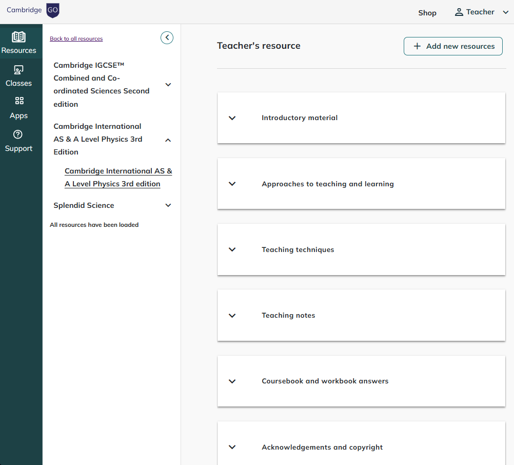Viewport: 514px width, 465px height.
Task: Select AS & A Level Physics 3rd Edition title
Action: coord(97,139)
